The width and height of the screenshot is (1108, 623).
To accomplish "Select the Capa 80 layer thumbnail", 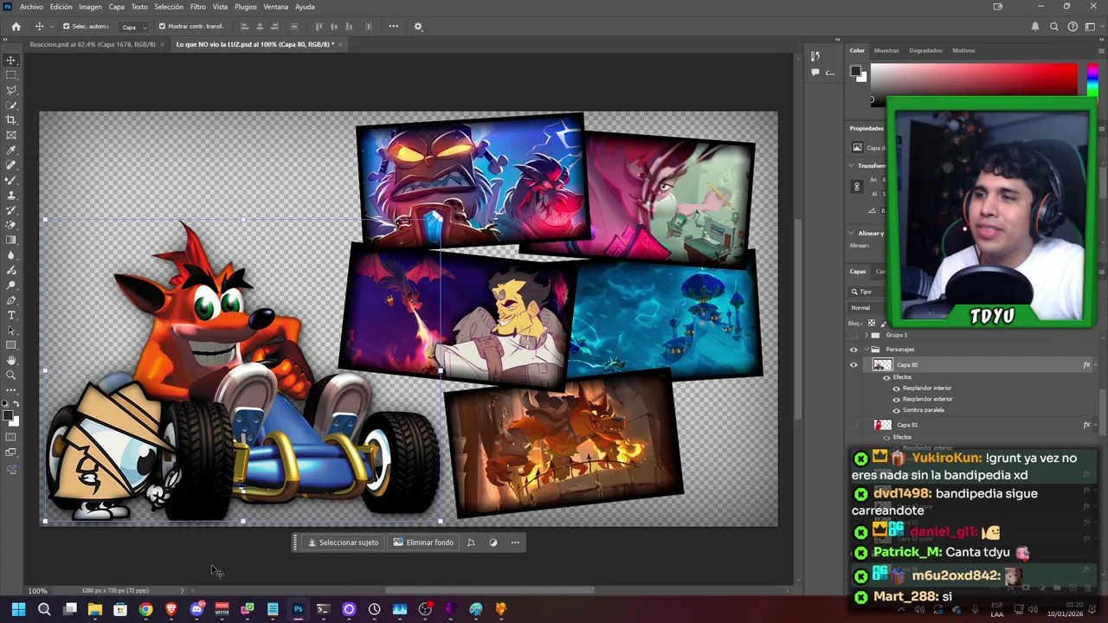I will tap(882, 365).
